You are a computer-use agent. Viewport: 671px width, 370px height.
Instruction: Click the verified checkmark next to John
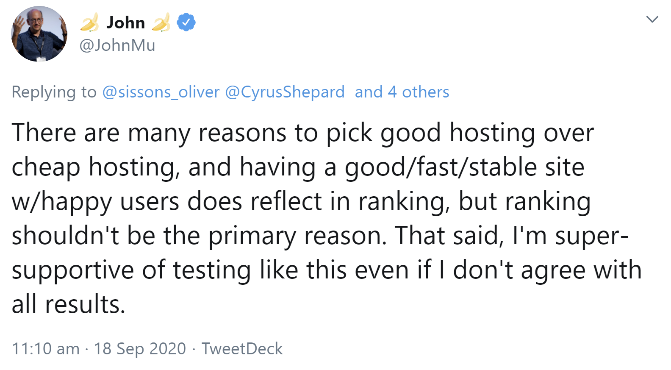pyautogui.click(x=185, y=22)
